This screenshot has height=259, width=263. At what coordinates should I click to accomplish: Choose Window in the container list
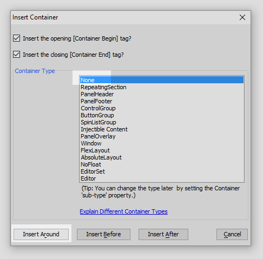pyautogui.click(x=162, y=143)
